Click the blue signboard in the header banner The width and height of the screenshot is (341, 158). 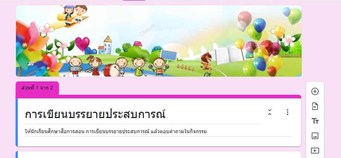click(168, 55)
